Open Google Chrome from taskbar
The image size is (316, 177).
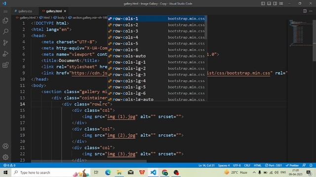tap(164, 173)
